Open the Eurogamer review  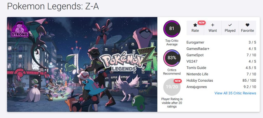click(195, 42)
